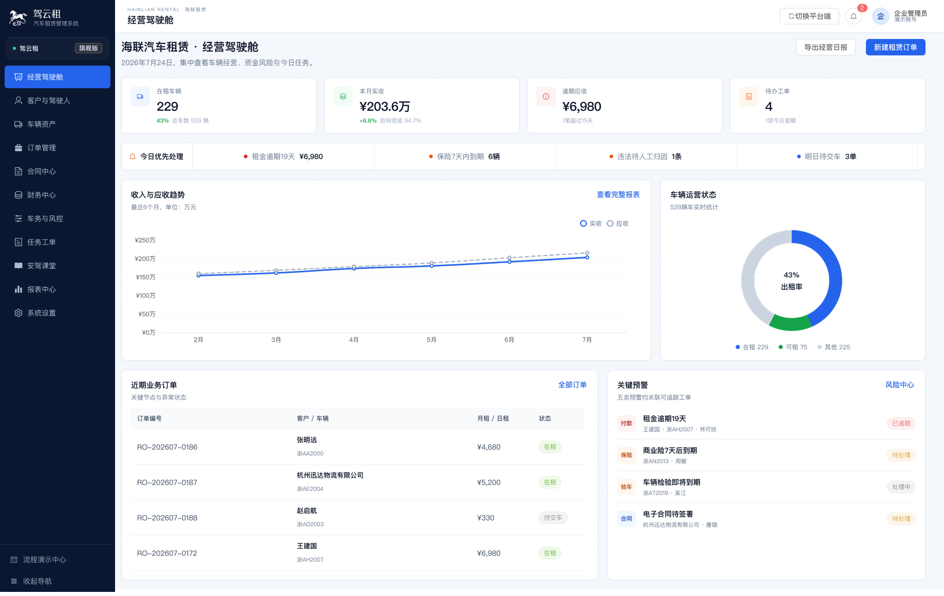Toggle the 实收 series in chart legend
The height and width of the screenshot is (596, 944).
[x=591, y=224]
